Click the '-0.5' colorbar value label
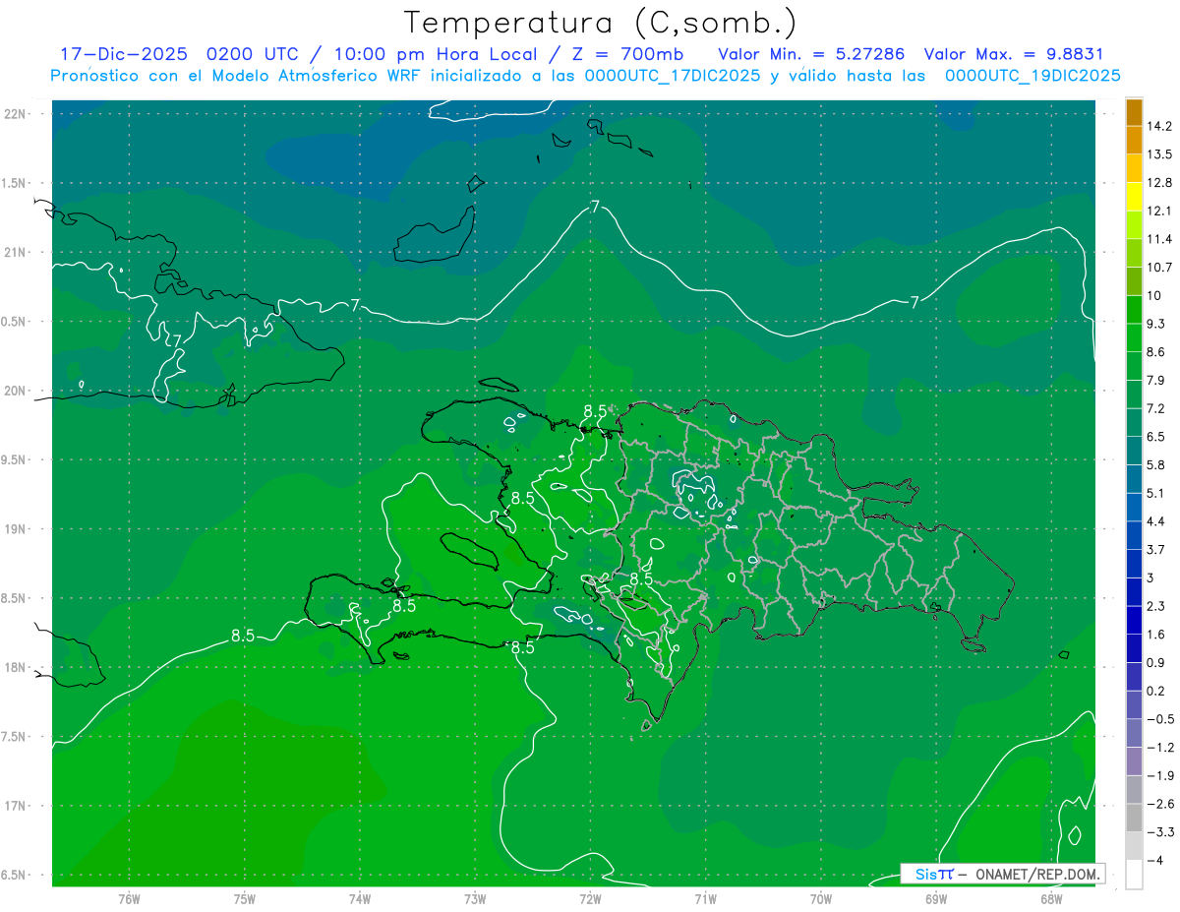This screenshot has width=1180, height=912. point(1159,719)
